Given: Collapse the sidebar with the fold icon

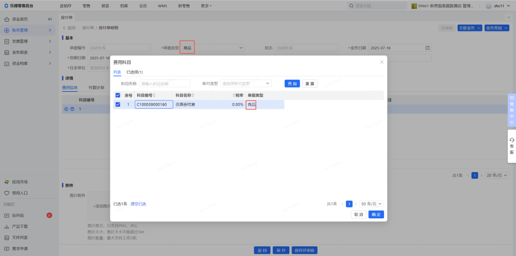Looking at the screenshot, I should pyautogui.click(x=50, y=19).
